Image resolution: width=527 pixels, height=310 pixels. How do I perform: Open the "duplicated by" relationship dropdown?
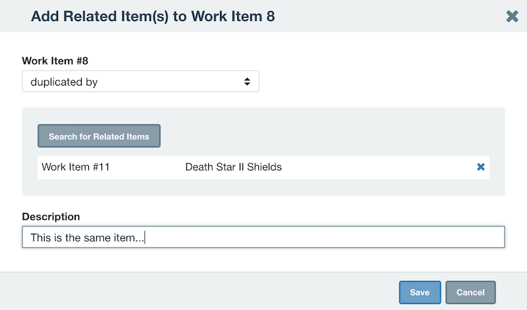click(140, 81)
